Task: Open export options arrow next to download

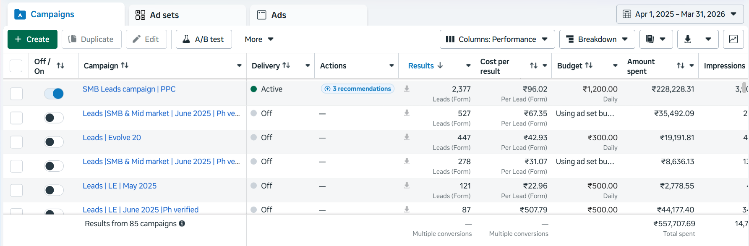Action: point(708,39)
